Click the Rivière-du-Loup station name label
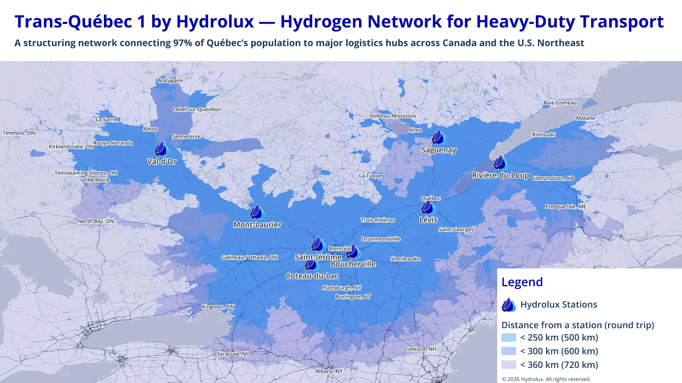Screen dimensions: 682x383 pyautogui.click(x=501, y=176)
